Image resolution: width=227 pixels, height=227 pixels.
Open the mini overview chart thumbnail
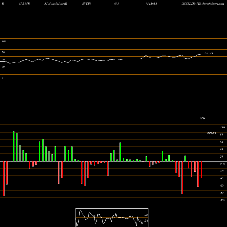pos(112,217)
